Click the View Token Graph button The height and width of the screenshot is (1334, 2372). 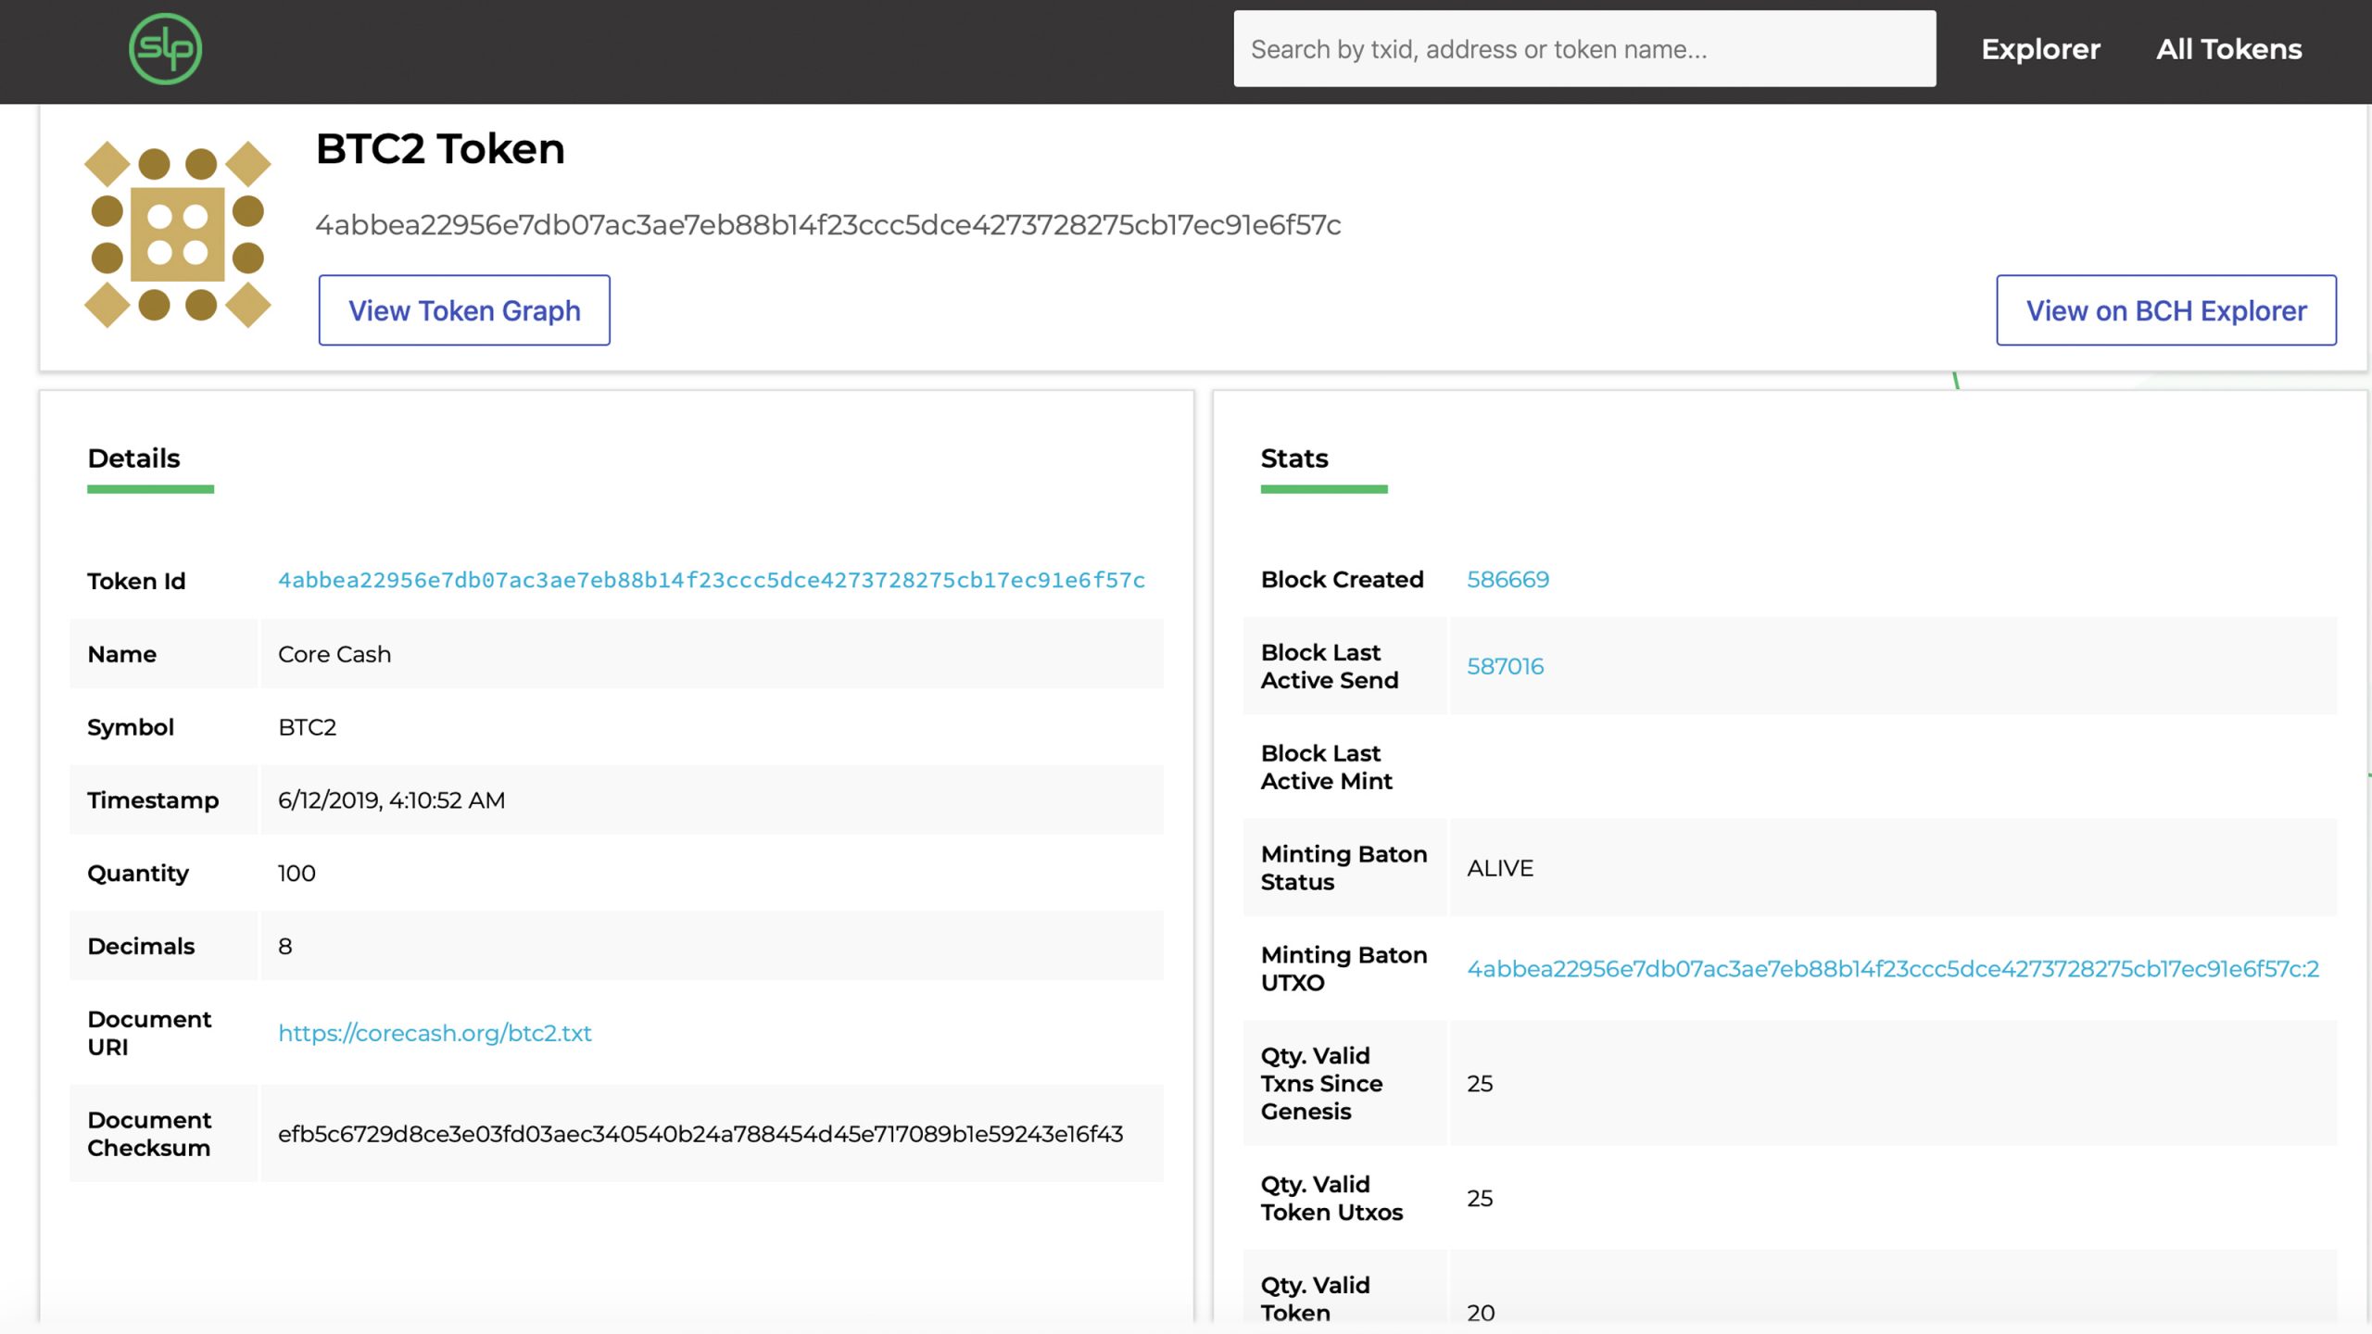pos(464,310)
